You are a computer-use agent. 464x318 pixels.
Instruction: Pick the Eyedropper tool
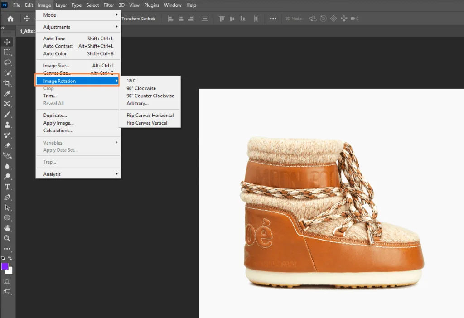(x=7, y=94)
